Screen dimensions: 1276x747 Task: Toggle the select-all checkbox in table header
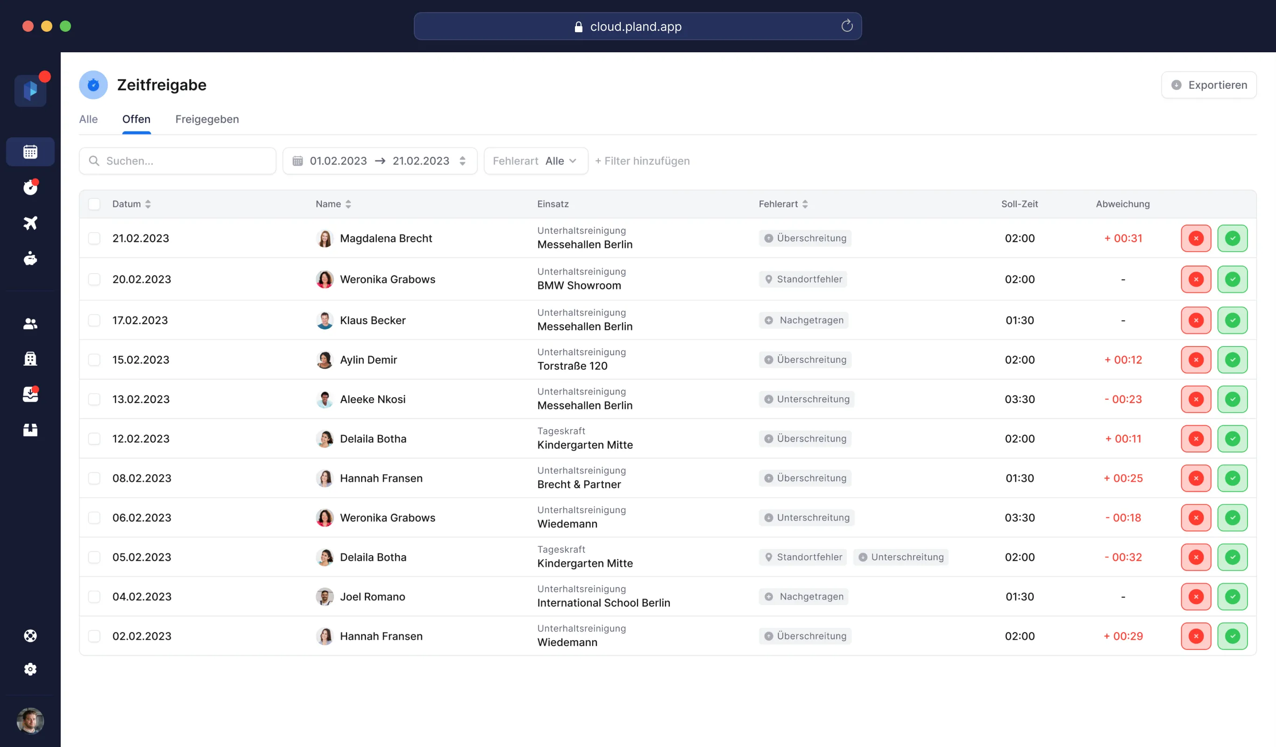pyautogui.click(x=94, y=204)
